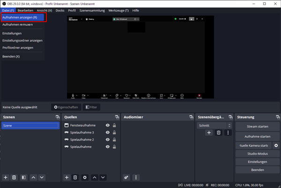The image size is (281, 188).
Task: Click the Filter button in source toolbar
Action: (91, 107)
